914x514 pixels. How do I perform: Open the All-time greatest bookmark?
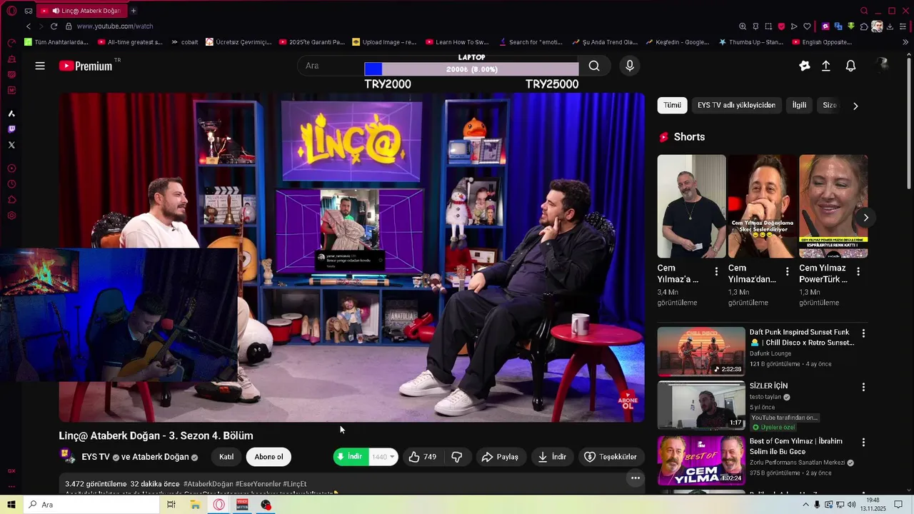tap(130, 42)
